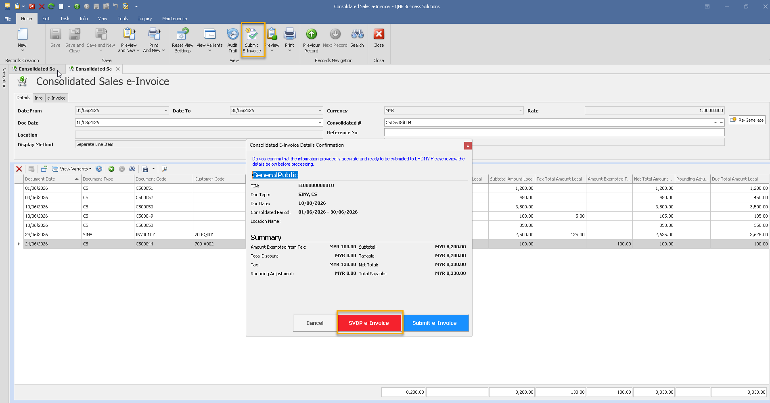Select the highlighted GeneralPublic text in dialog

[x=275, y=175]
